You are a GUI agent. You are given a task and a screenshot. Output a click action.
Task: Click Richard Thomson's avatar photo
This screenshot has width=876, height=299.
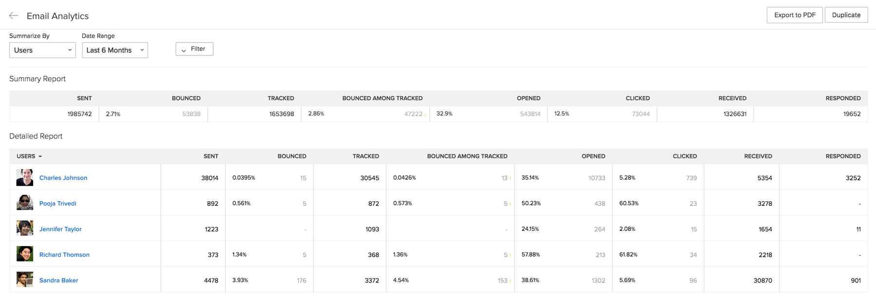coord(25,254)
